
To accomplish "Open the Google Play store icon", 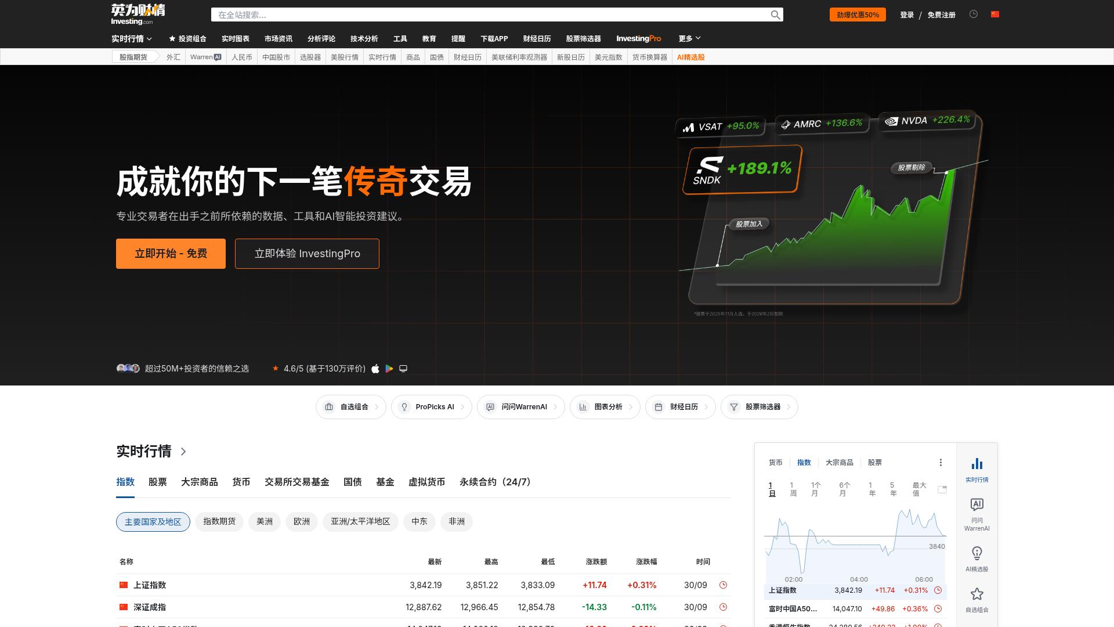I will click(x=389, y=369).
